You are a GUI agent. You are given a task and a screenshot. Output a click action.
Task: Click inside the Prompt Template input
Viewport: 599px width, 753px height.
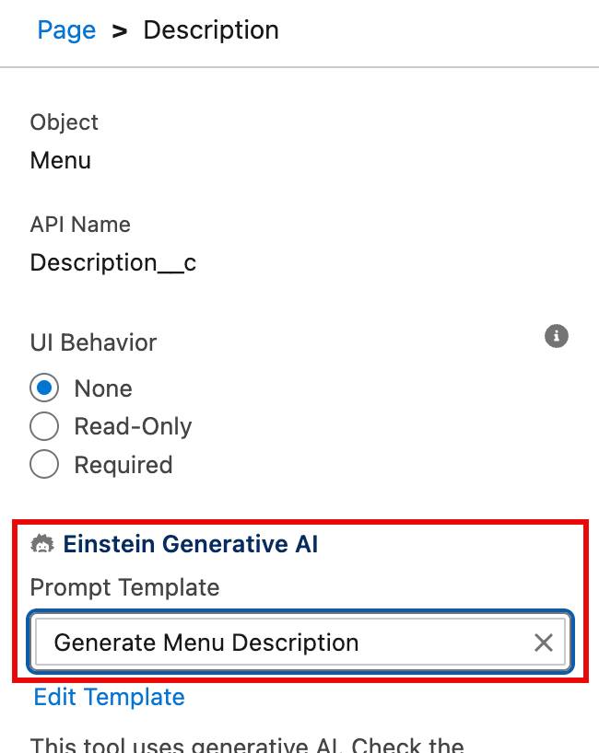pos(276,642)
